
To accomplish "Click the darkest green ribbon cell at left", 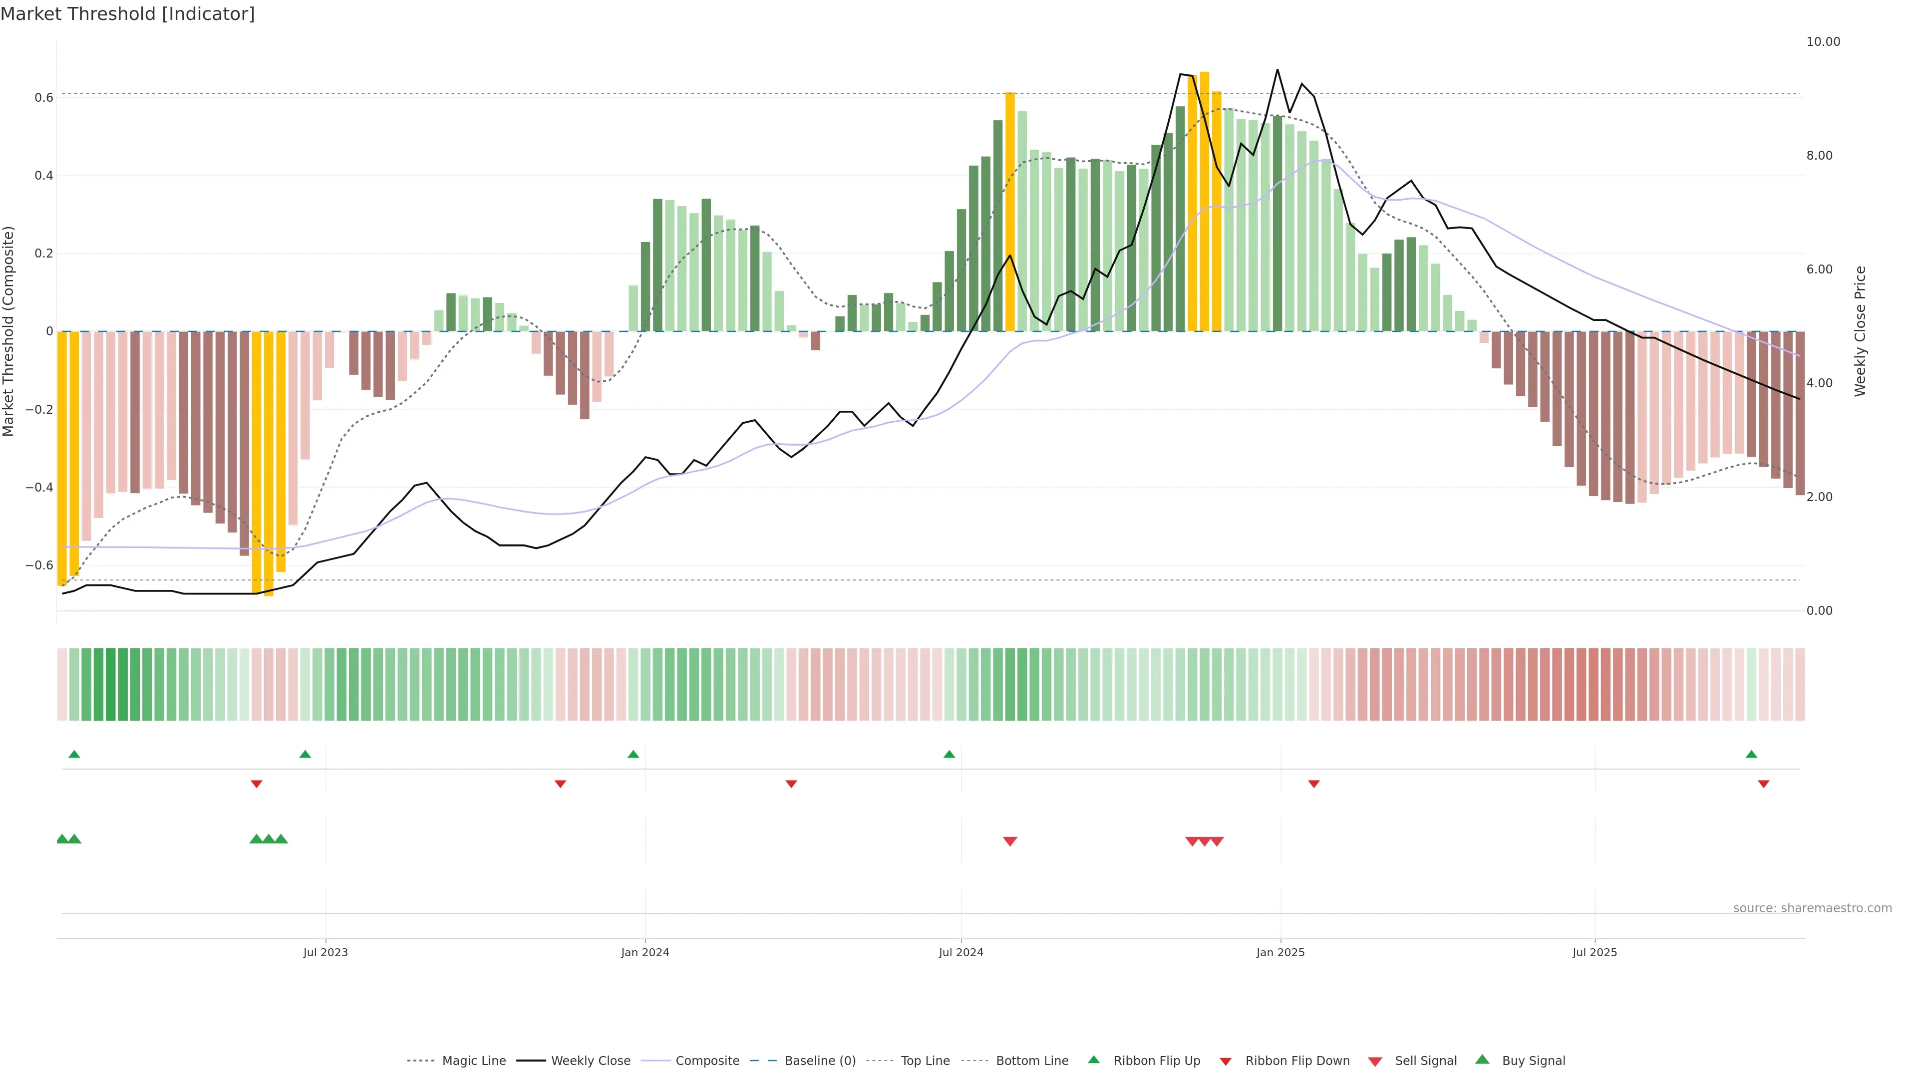I will [x=111, y=684].
